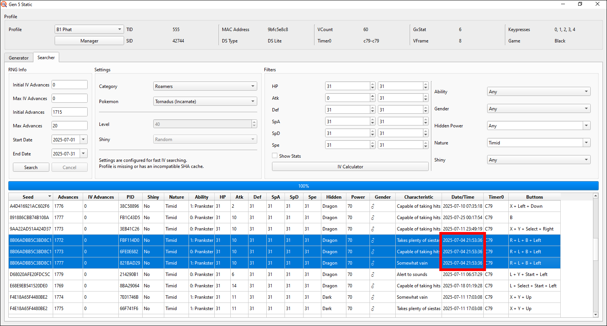Sort results by the Date/Time column header
The width and height of the screenshot is (607, 326).
coord(462,197)
